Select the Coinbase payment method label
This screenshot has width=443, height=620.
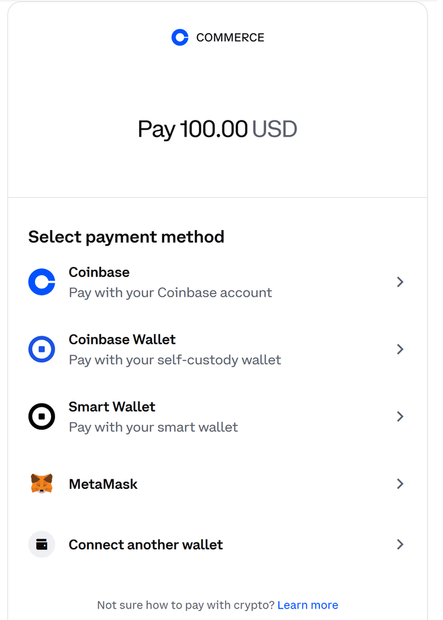(99, 272)
